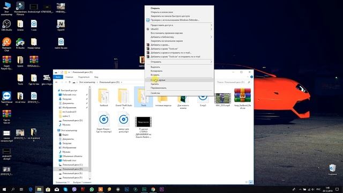Click the Explorer help question mark icon
Viewport: 343px width, 193px height.
coord(251,77)
